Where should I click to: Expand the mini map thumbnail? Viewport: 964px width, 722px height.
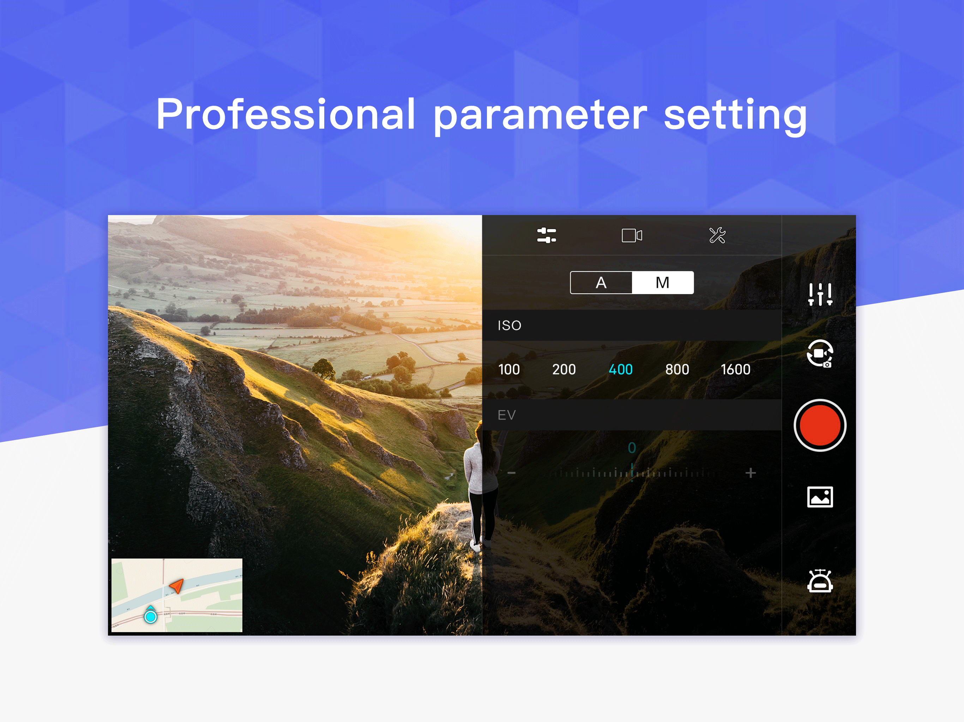coord(177,595)
